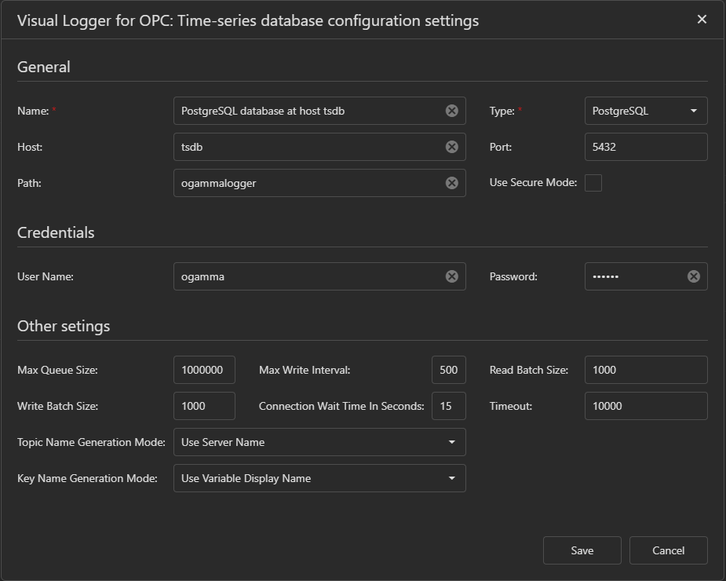Expand the Topic Name Generation Mode dropdown
Screen dimensions: 726x581
pos(319,442)
